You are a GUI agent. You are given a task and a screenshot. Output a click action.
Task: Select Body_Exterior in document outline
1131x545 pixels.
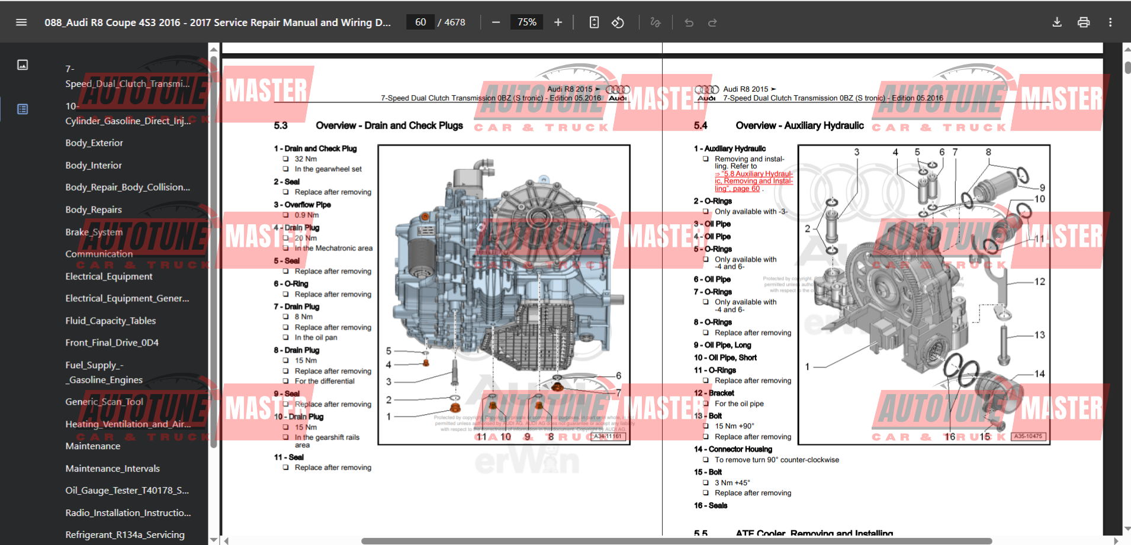pos(94,143)
